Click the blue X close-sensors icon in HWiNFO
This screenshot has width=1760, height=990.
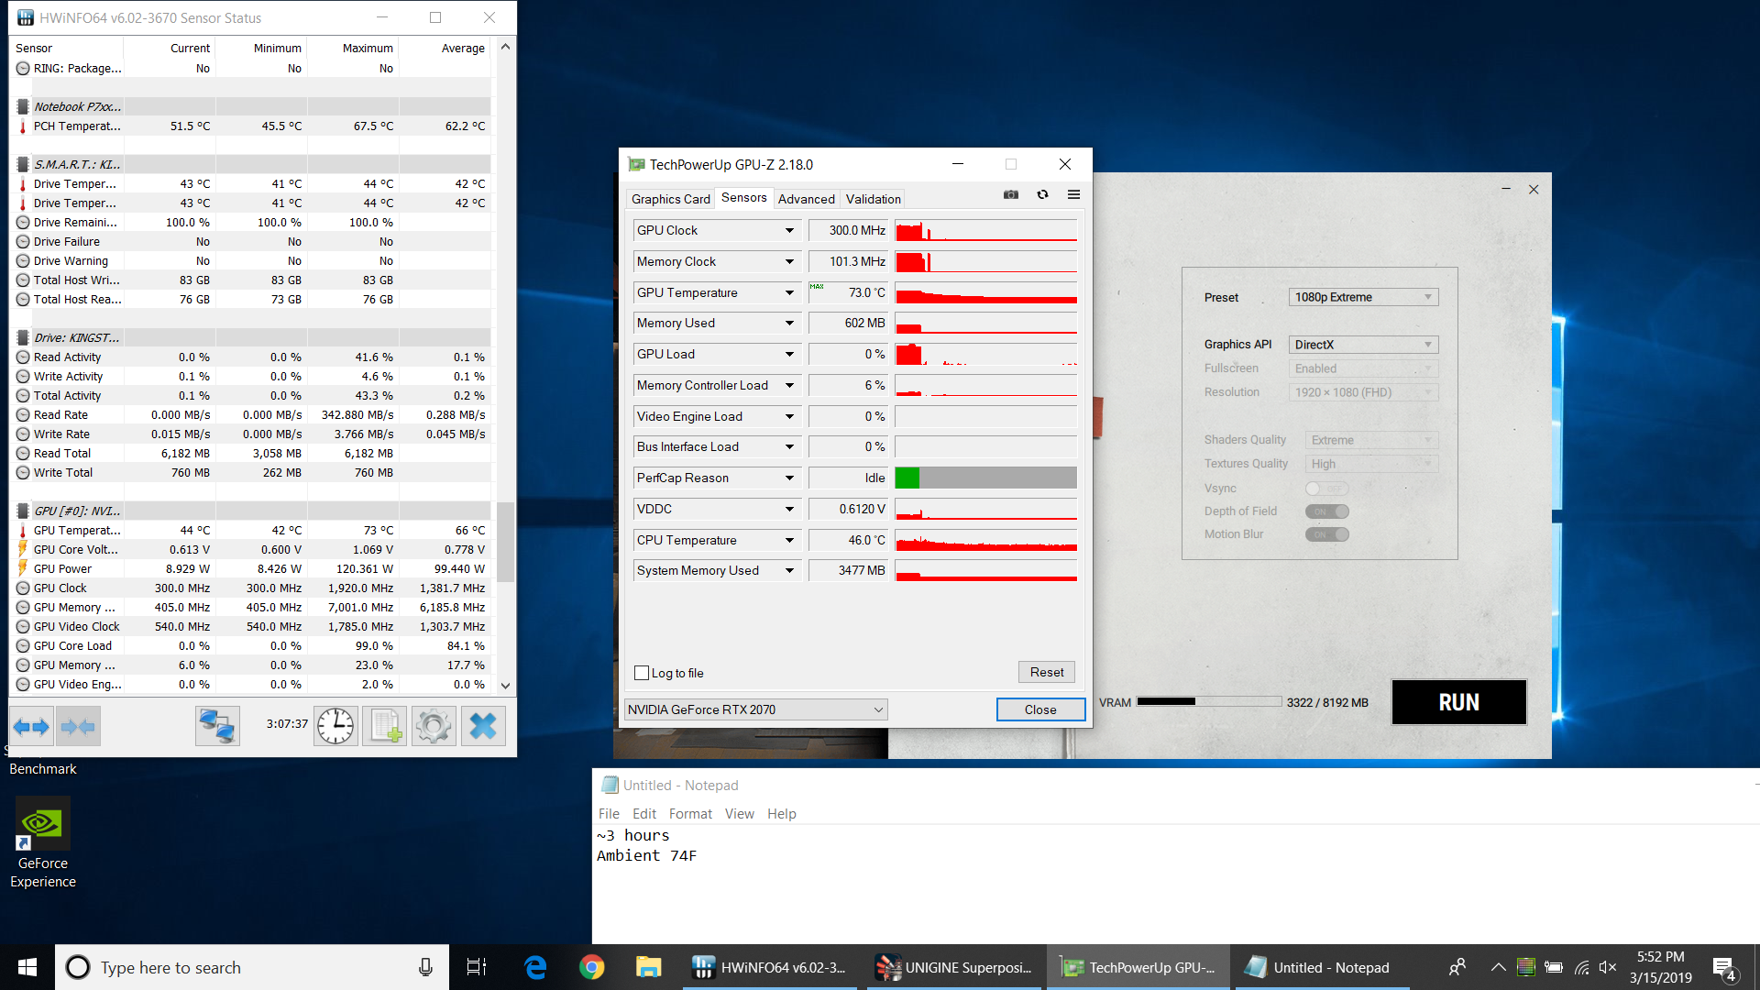tap(483, 727)
